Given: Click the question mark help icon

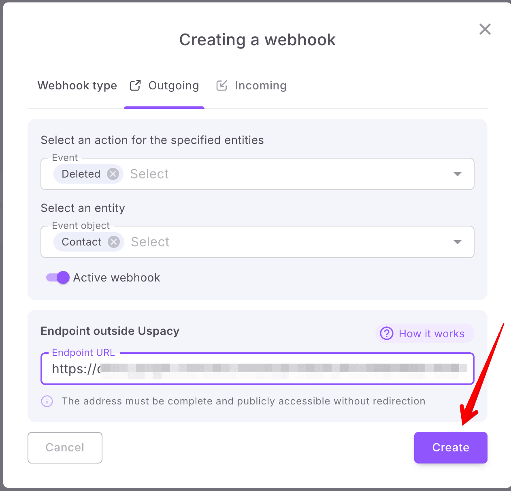Looking at the screenshot, I should coord(387,334).
